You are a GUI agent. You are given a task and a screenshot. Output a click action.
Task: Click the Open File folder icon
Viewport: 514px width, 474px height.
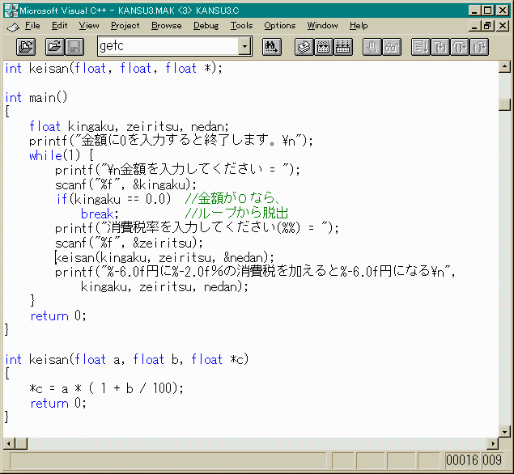click(x=54, y=47)
